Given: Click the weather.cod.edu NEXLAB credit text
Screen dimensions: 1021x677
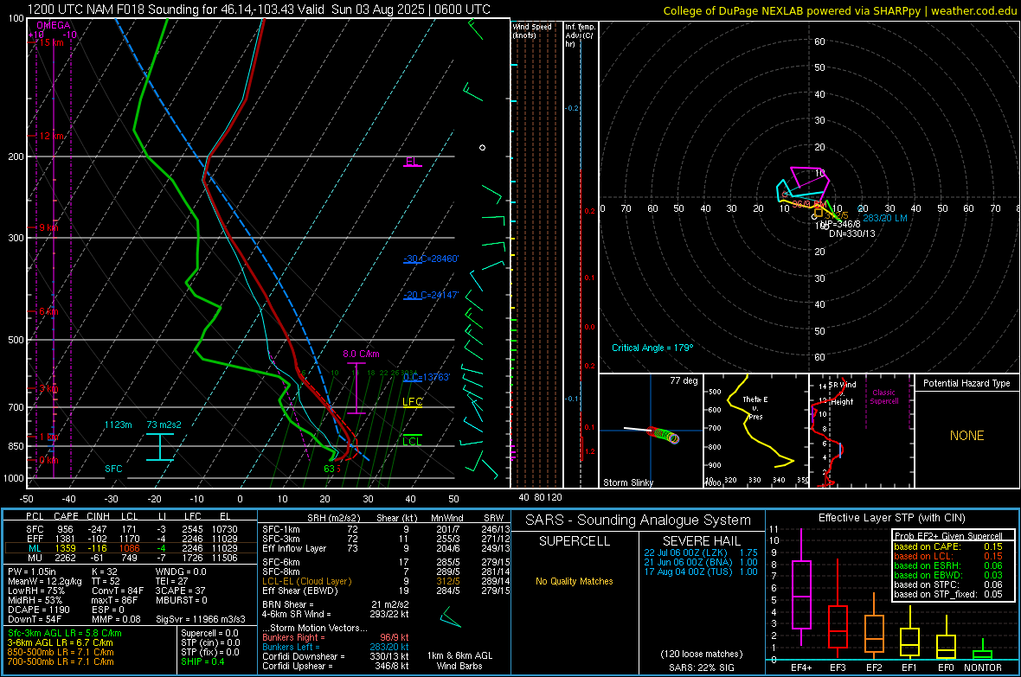Looking at the screenshot, I should click(839, 10).
